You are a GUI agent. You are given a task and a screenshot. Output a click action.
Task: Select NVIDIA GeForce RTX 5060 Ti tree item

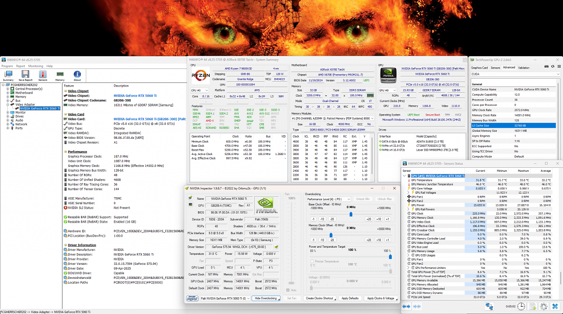(x=39, y=108)
